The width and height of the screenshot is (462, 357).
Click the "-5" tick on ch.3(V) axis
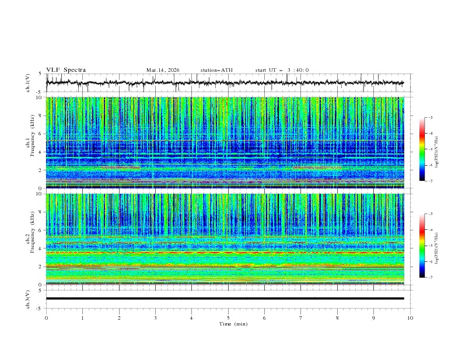pos(40,309)
